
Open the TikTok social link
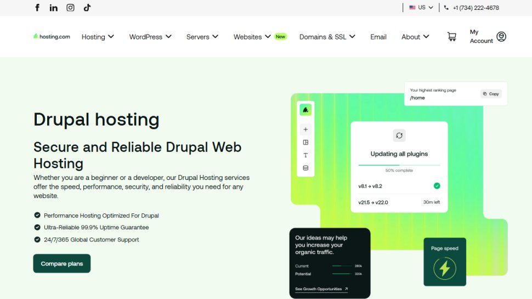(87, 8)
